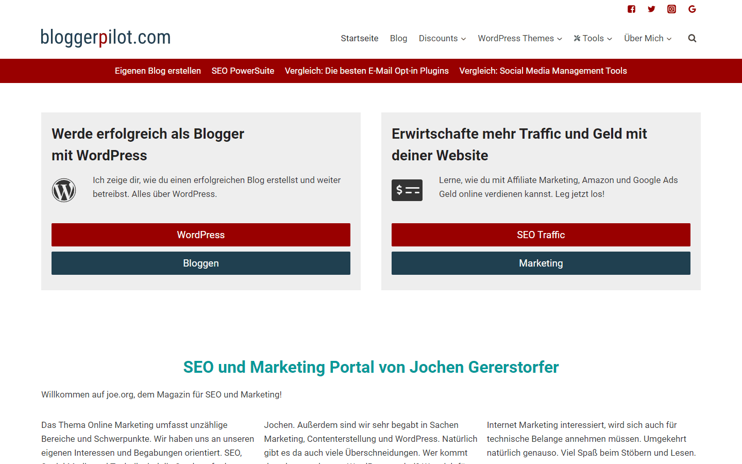The height and width of the screenshot is (464, 742).
Task: Click the dollar money icon
Action: point(407,190)
